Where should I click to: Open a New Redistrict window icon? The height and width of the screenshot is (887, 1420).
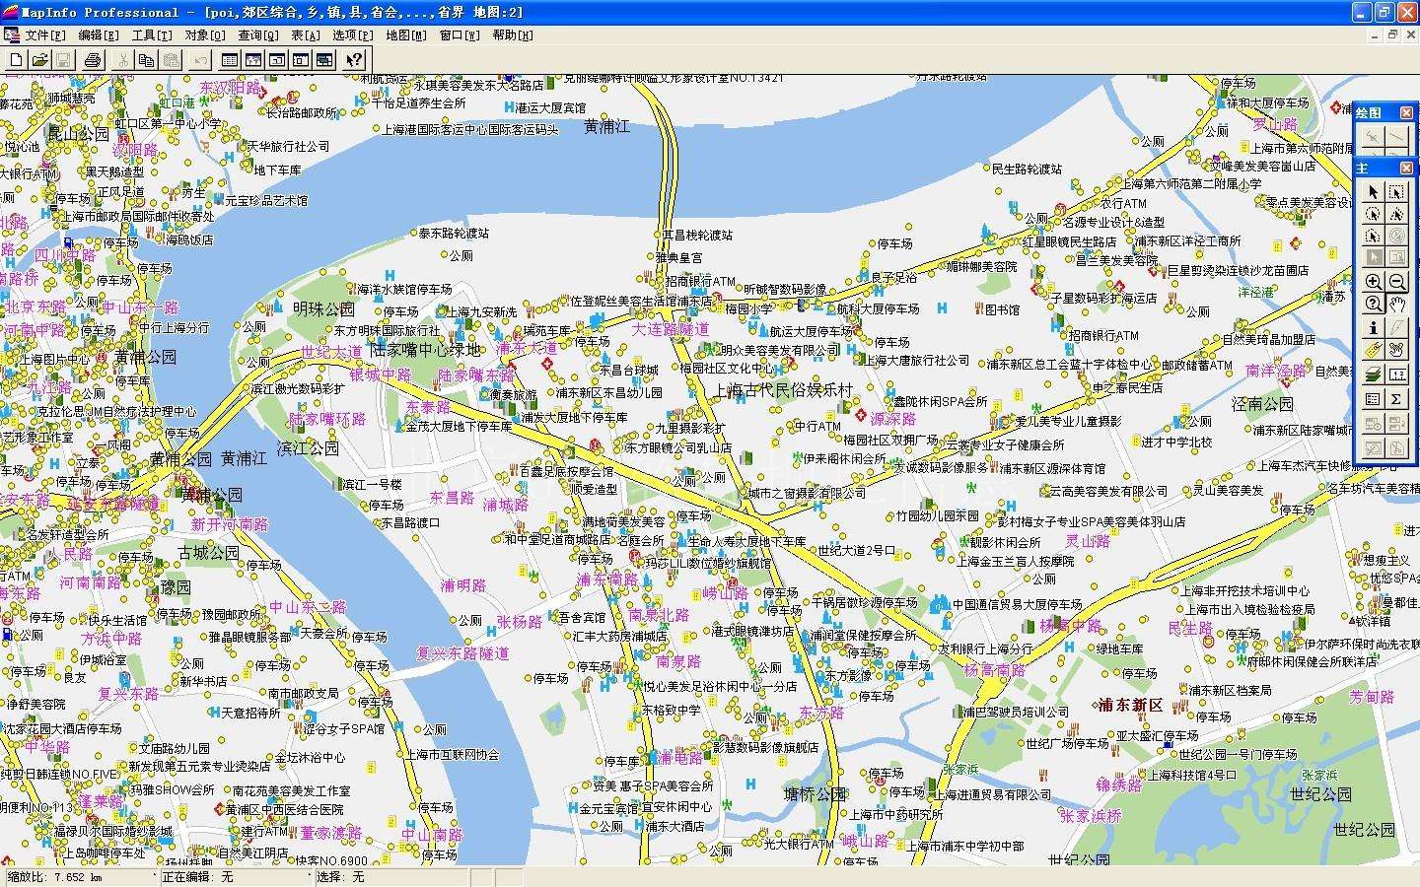tap(324, 60)
